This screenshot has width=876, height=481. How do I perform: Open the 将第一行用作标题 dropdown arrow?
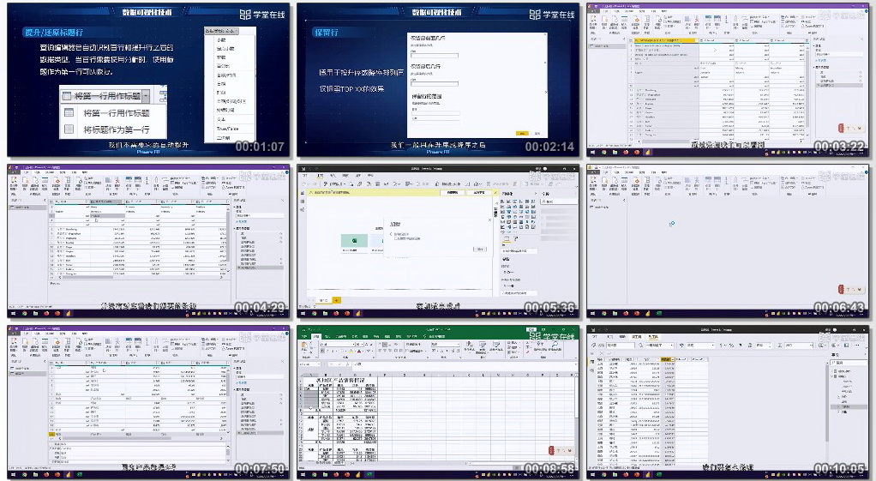coord(147,96)
